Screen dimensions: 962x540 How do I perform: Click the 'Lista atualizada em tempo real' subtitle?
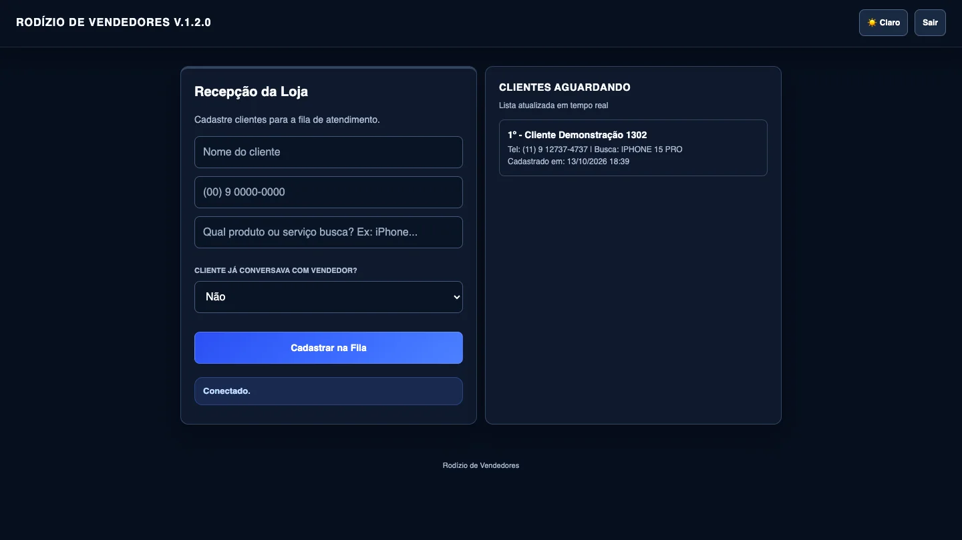[x=554, y=105]
